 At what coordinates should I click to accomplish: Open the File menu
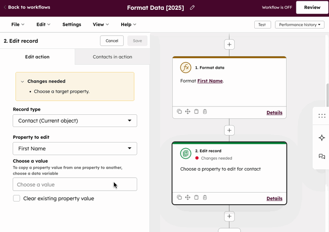(18, 24)
